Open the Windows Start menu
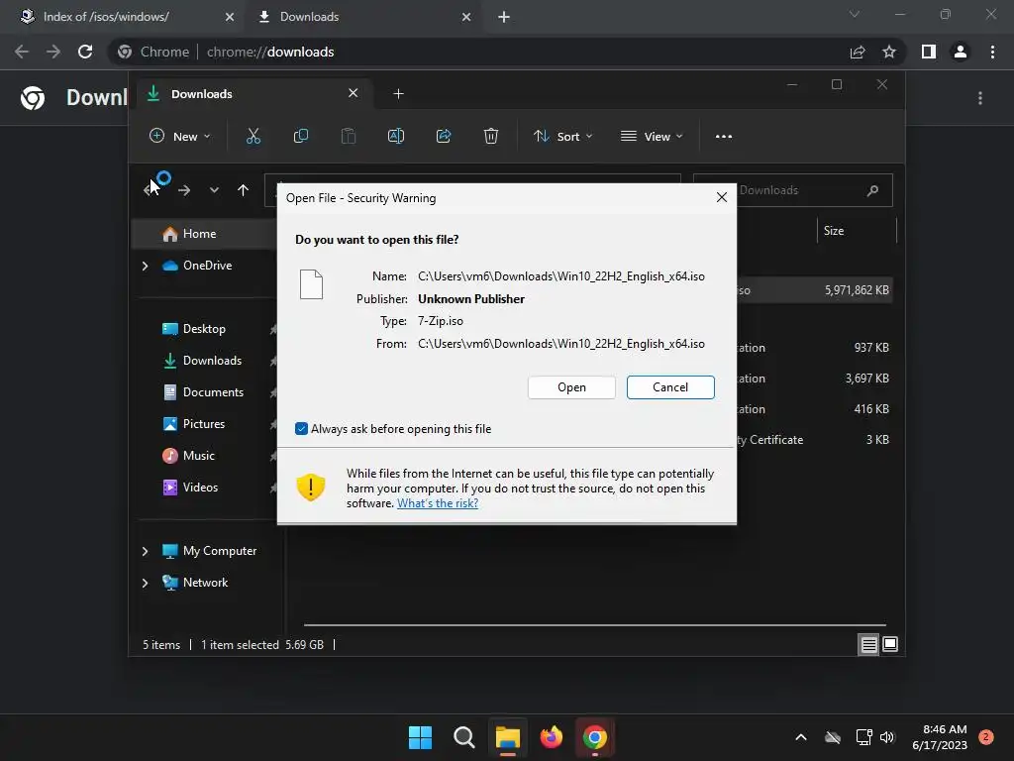Screen dimensions: 1014x761 pyautogui.click(x=420, y=737)
